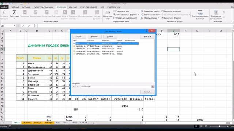Image resolution: width=234 pixels, height=131 pixels.
Task: Switch to the РАЗМЕТКА СТРАНИЦЫ tab
Action: coord(43,7)
